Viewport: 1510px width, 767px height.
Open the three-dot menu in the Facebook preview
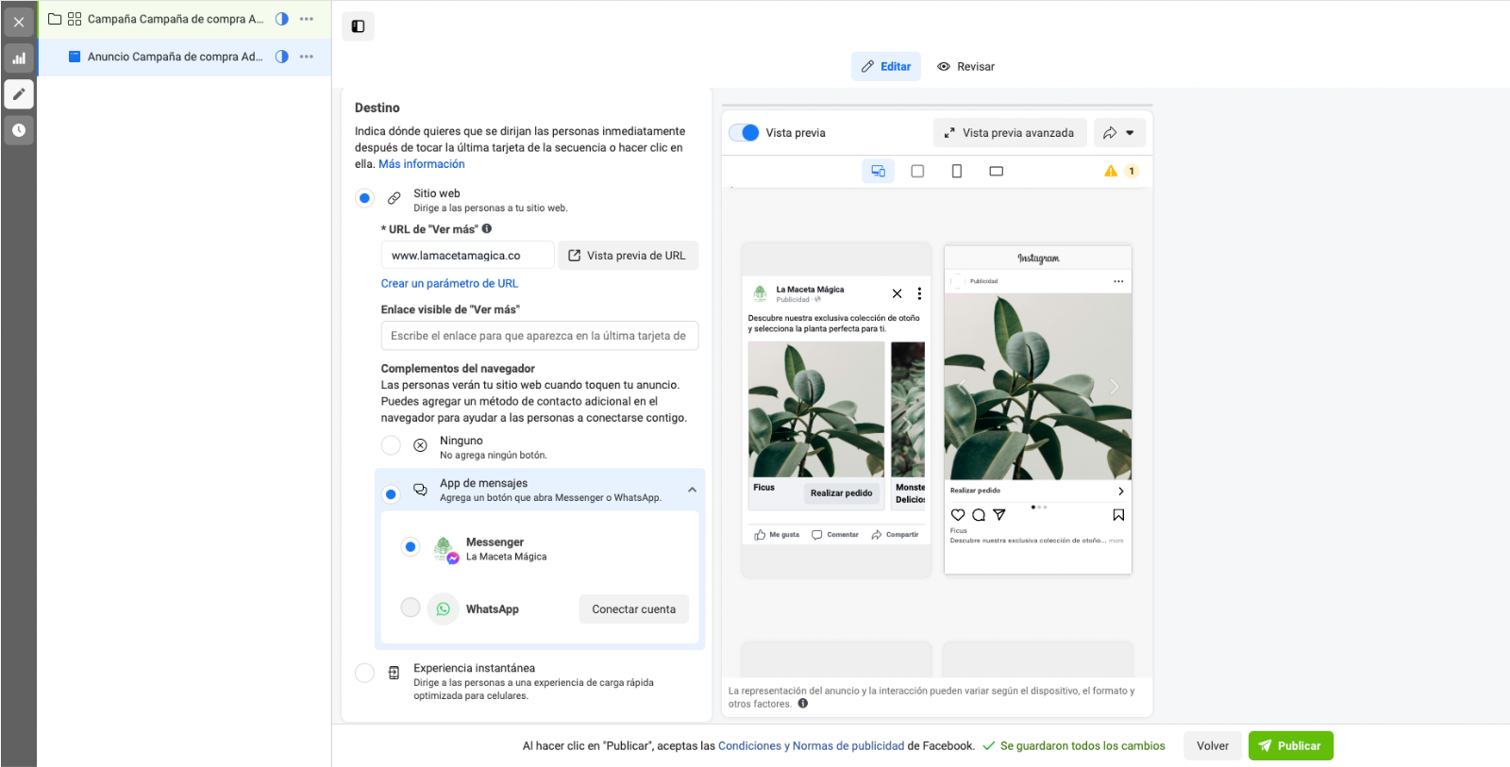(x=919, y=293)
